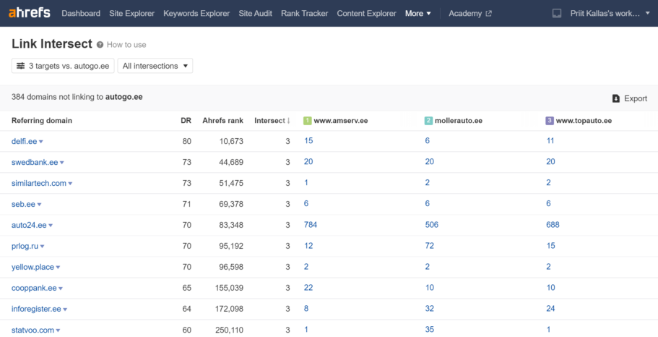Open 22 backlinks in the cooppank.ee row
This screenshot has width=658, height=337.
308,287
